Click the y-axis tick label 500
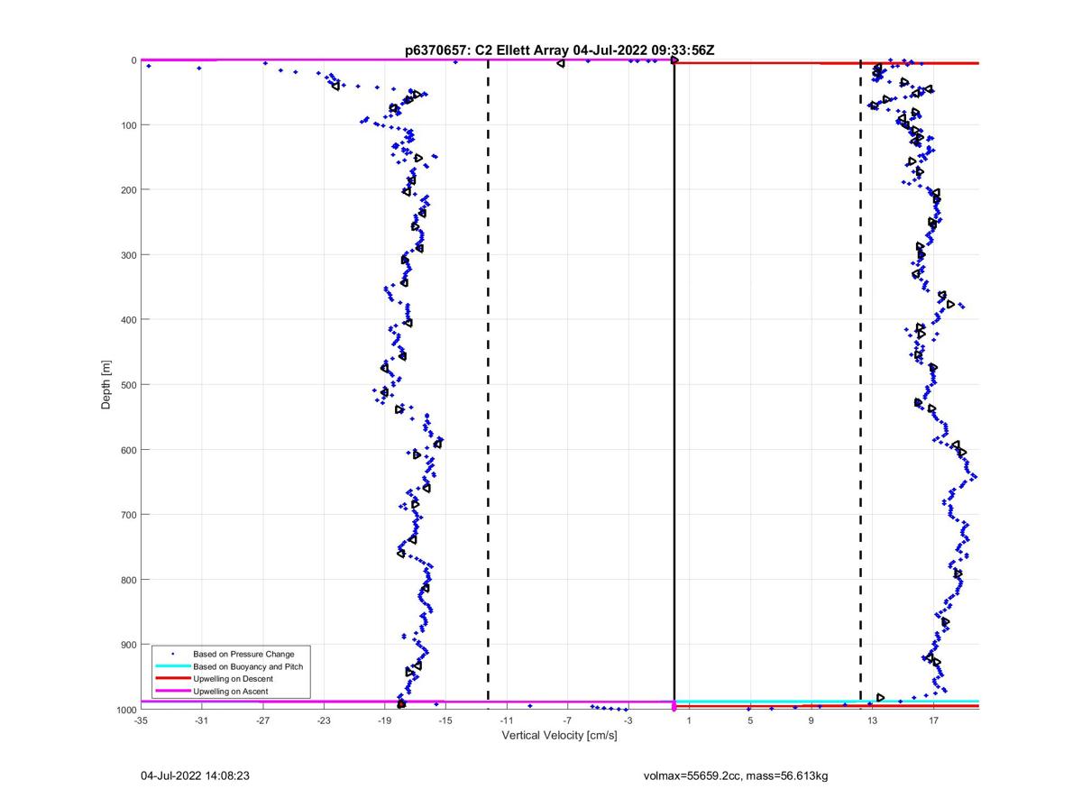1082x798 pixels. click(127, 385)
